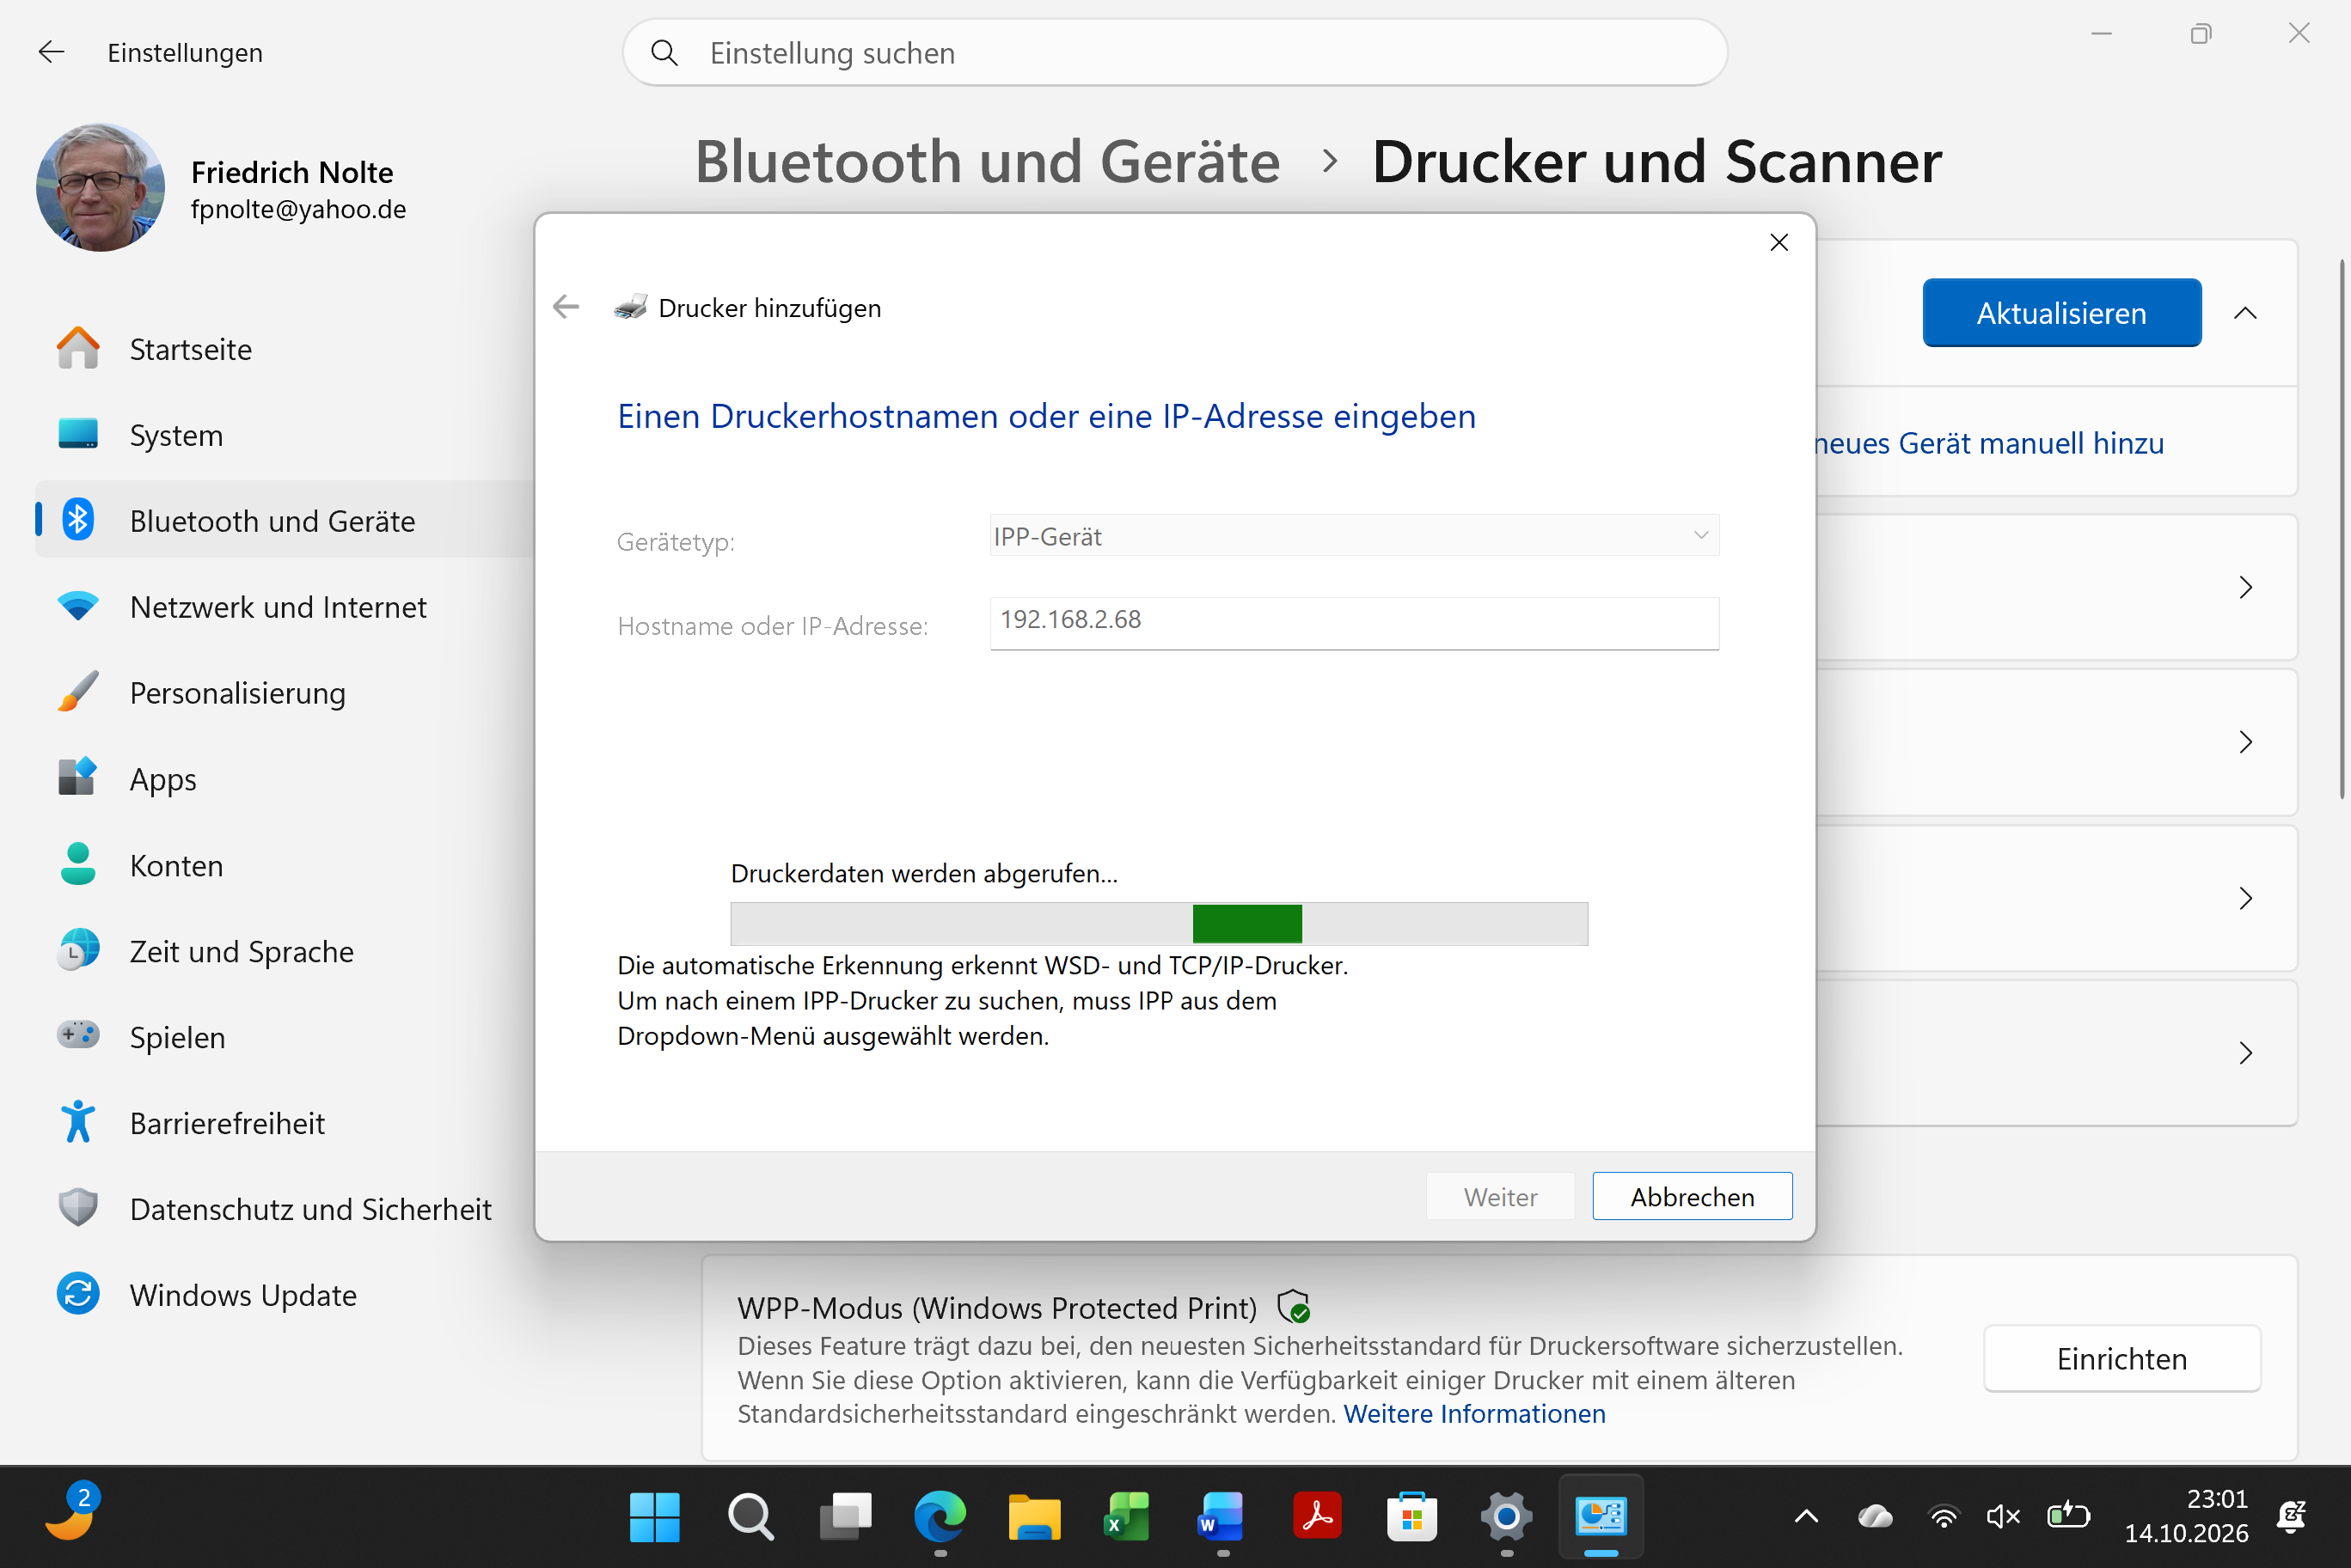Click the Einstellung suchen search box
Image resolution: width=2351 pixels, height=1568 pixels.
(x=1174, y=53)
